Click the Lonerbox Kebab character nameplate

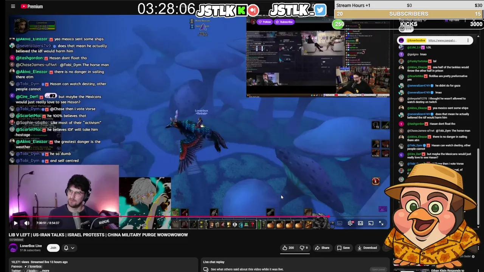coord(201,112)
